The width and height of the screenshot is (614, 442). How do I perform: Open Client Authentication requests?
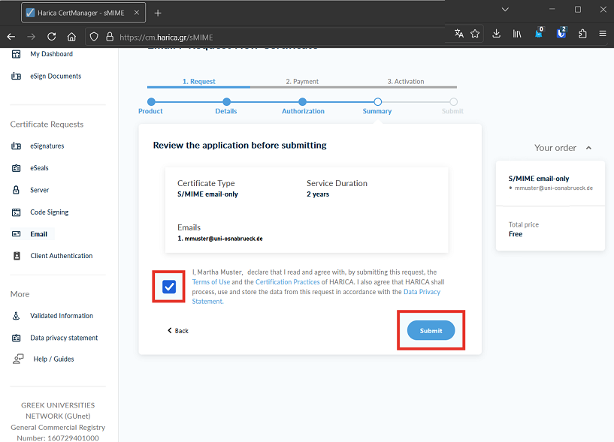point(62,256)
